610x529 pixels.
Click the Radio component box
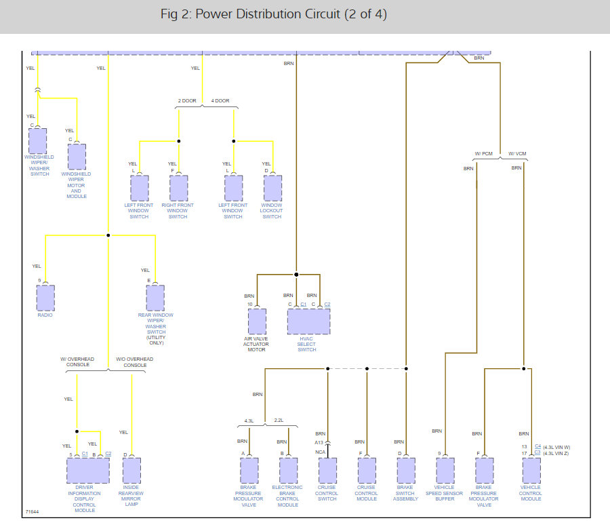pos(45,298)
